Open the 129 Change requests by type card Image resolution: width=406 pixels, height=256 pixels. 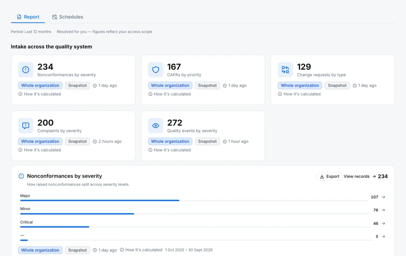coord(333,80)
